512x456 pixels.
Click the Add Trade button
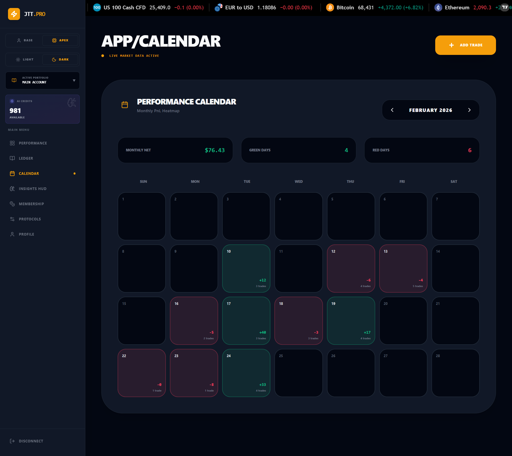465,45
